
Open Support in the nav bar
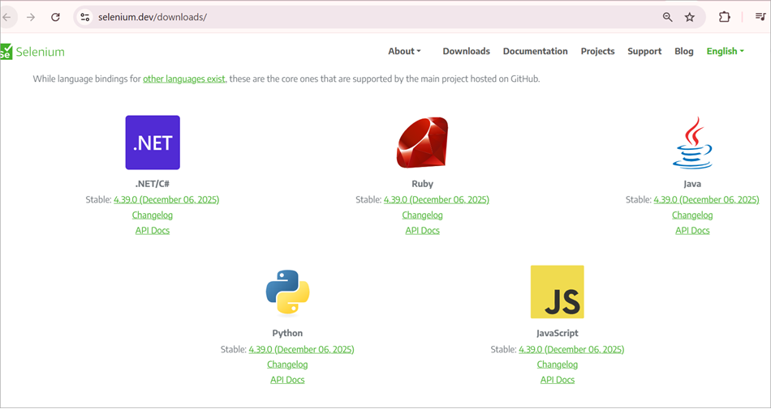click(x=644, y=51)
